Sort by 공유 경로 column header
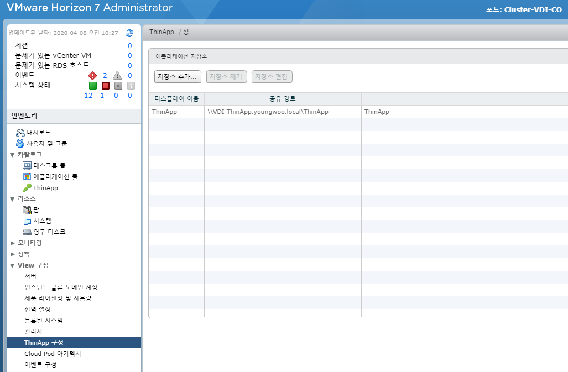The image size is (568, 372). pyautogui.click(x=283, y=99)
